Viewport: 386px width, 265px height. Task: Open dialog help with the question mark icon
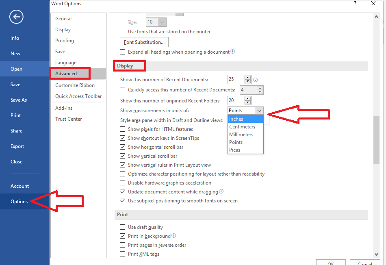pyautogui.click(x=355, y=4)
